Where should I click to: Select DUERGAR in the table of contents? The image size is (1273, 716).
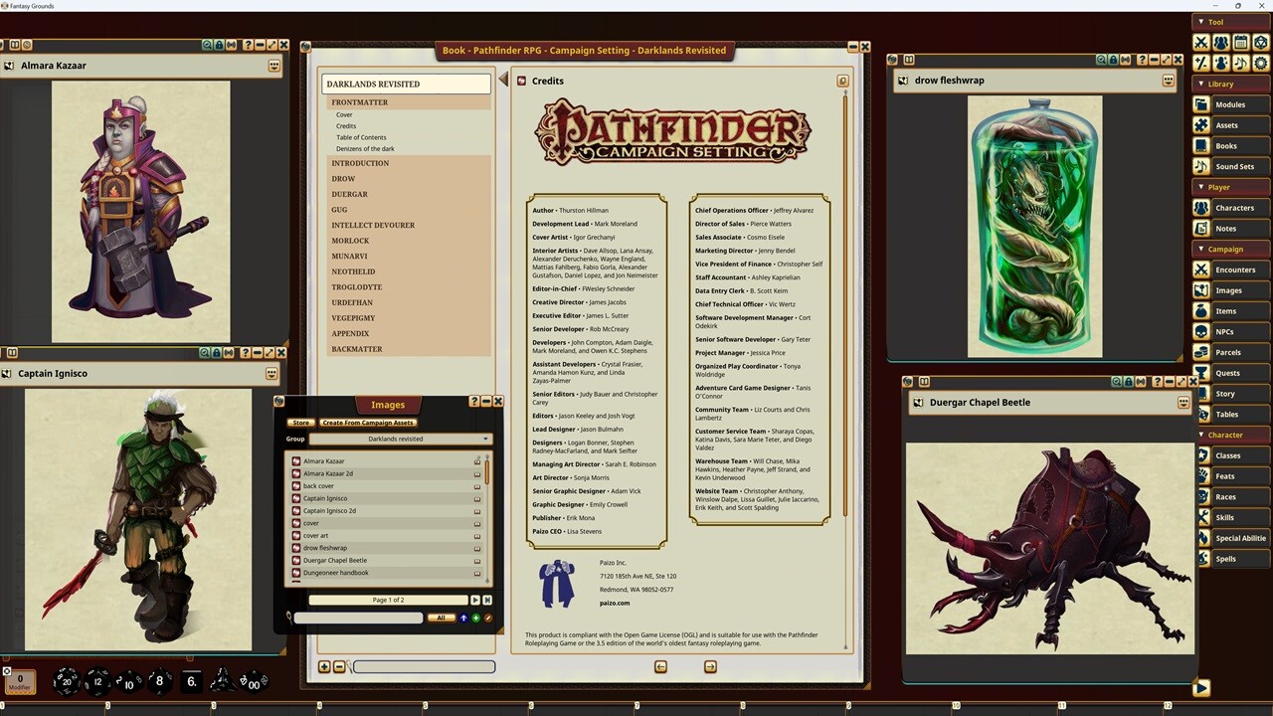tap(349, 194)
